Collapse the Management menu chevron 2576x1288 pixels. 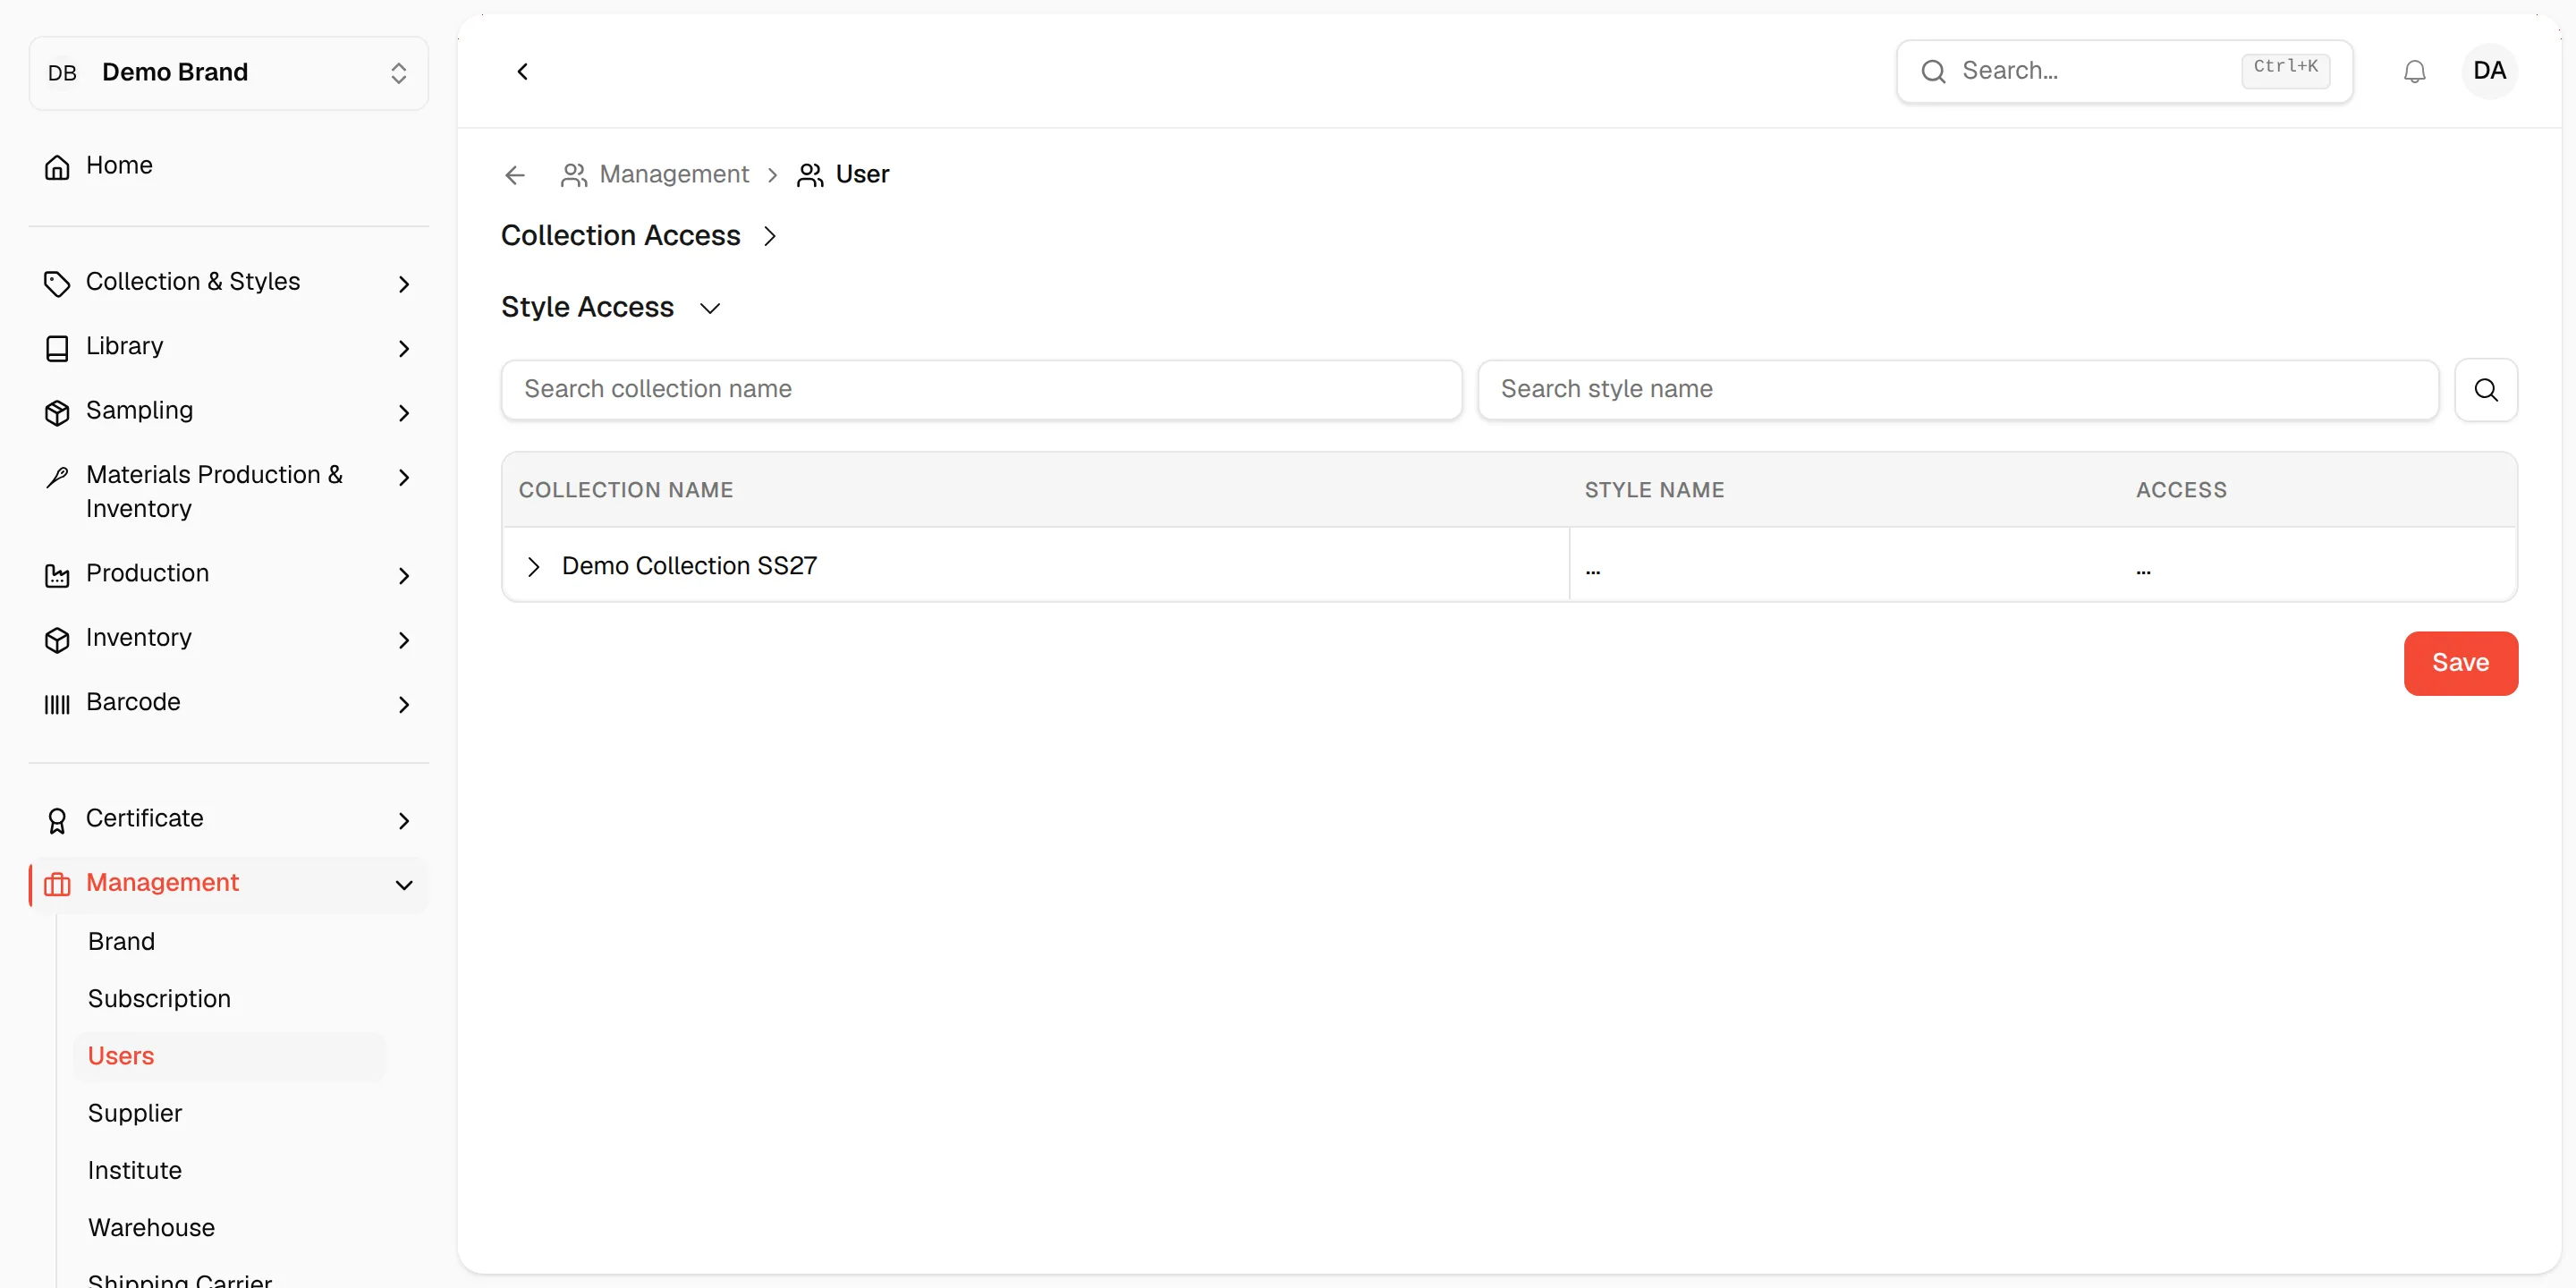[403, 884]
